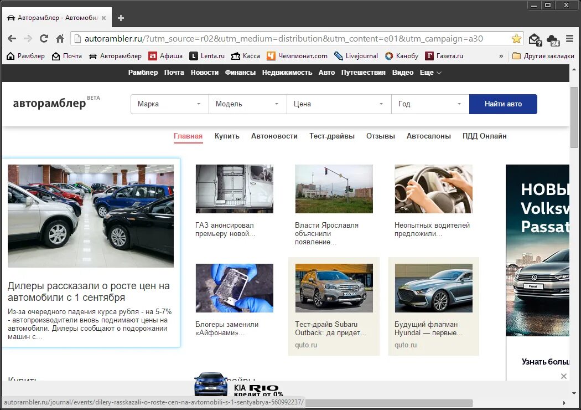Select the Автосалоны navigation tab

pos(429,136)
